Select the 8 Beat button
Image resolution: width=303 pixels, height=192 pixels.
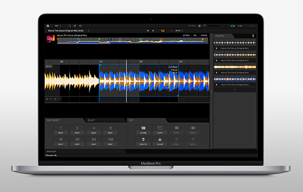(111, 130)
